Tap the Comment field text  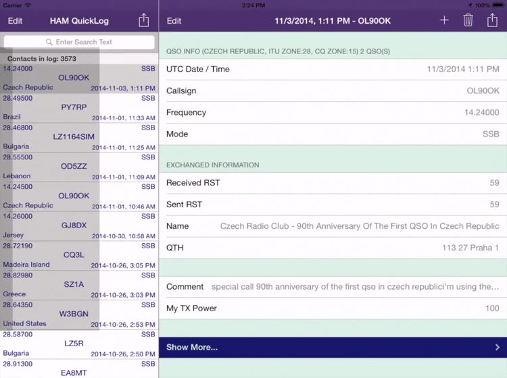[355, 287]
